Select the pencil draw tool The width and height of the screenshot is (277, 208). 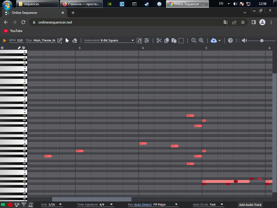pyautogui.click(x=60, y=41)
